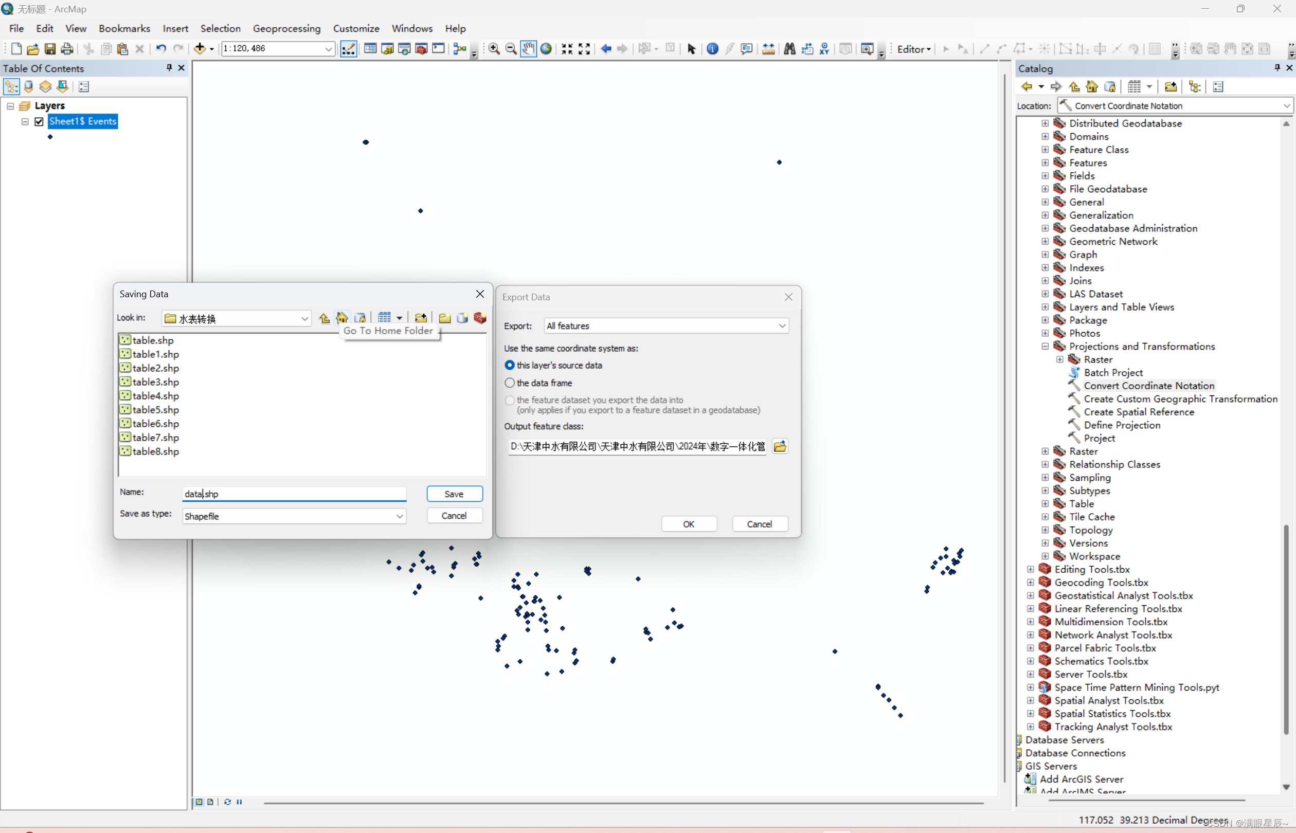Screen dimensions: 1296x833
Task: Click the Full Extent globe icon
Action: (546, 49)
